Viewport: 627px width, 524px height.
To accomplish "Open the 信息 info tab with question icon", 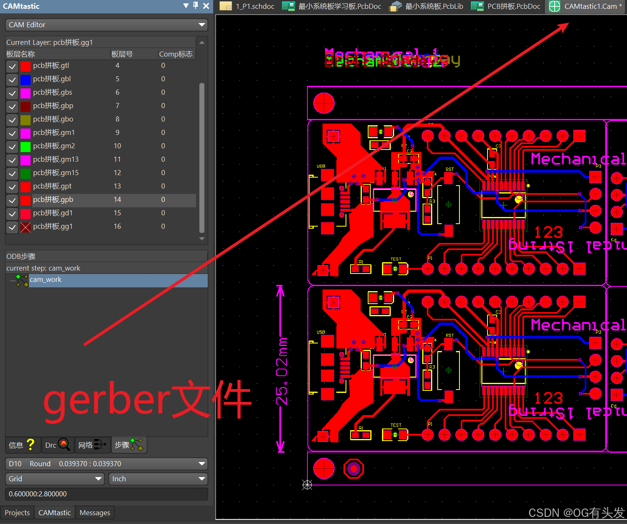I will tap(23, 445).
